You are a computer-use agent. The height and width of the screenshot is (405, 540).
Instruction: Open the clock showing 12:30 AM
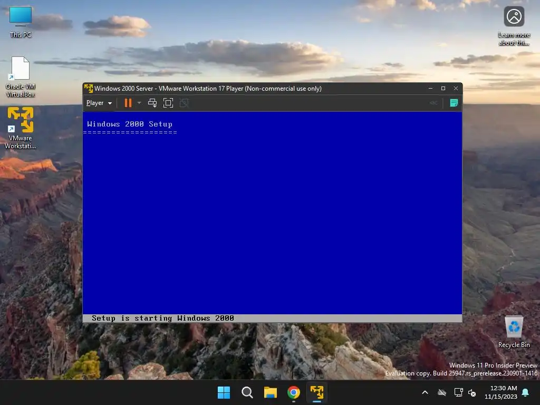[501, 392]
